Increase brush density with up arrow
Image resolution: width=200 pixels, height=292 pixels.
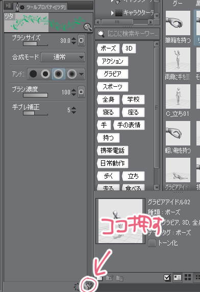(x=74, y=90)
